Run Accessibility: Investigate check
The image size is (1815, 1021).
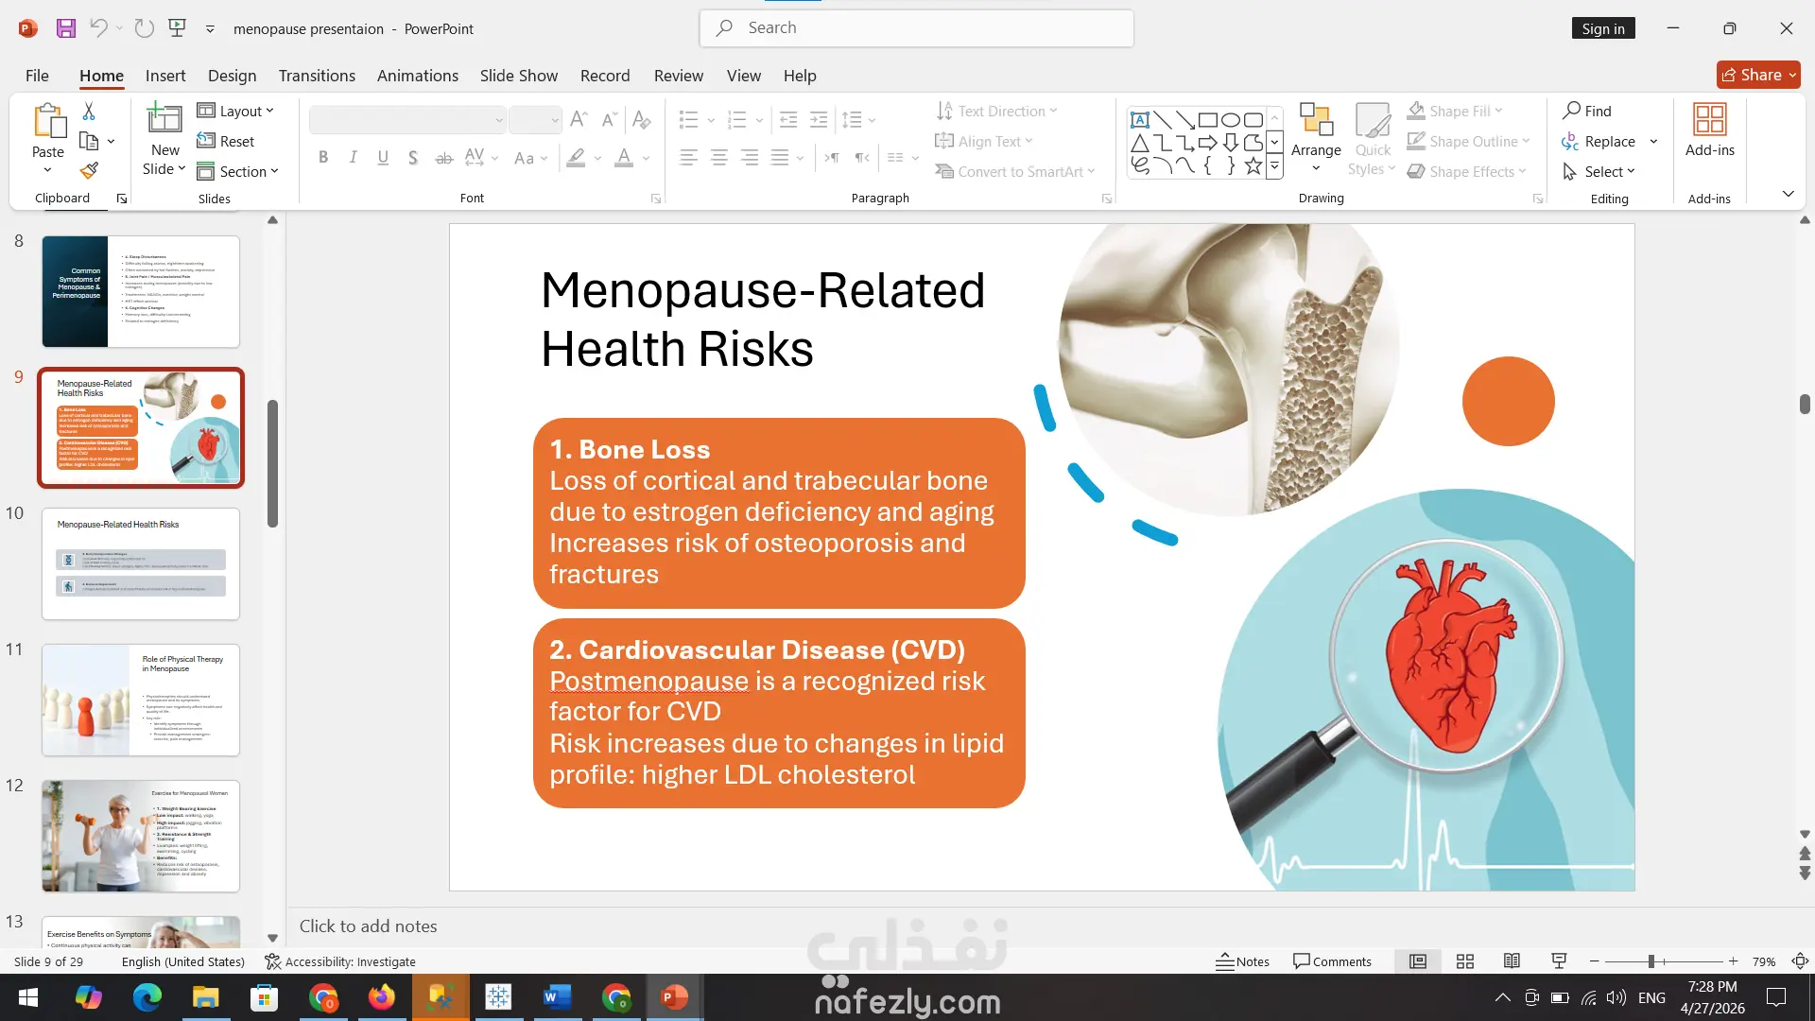click(x=340, y=961)
